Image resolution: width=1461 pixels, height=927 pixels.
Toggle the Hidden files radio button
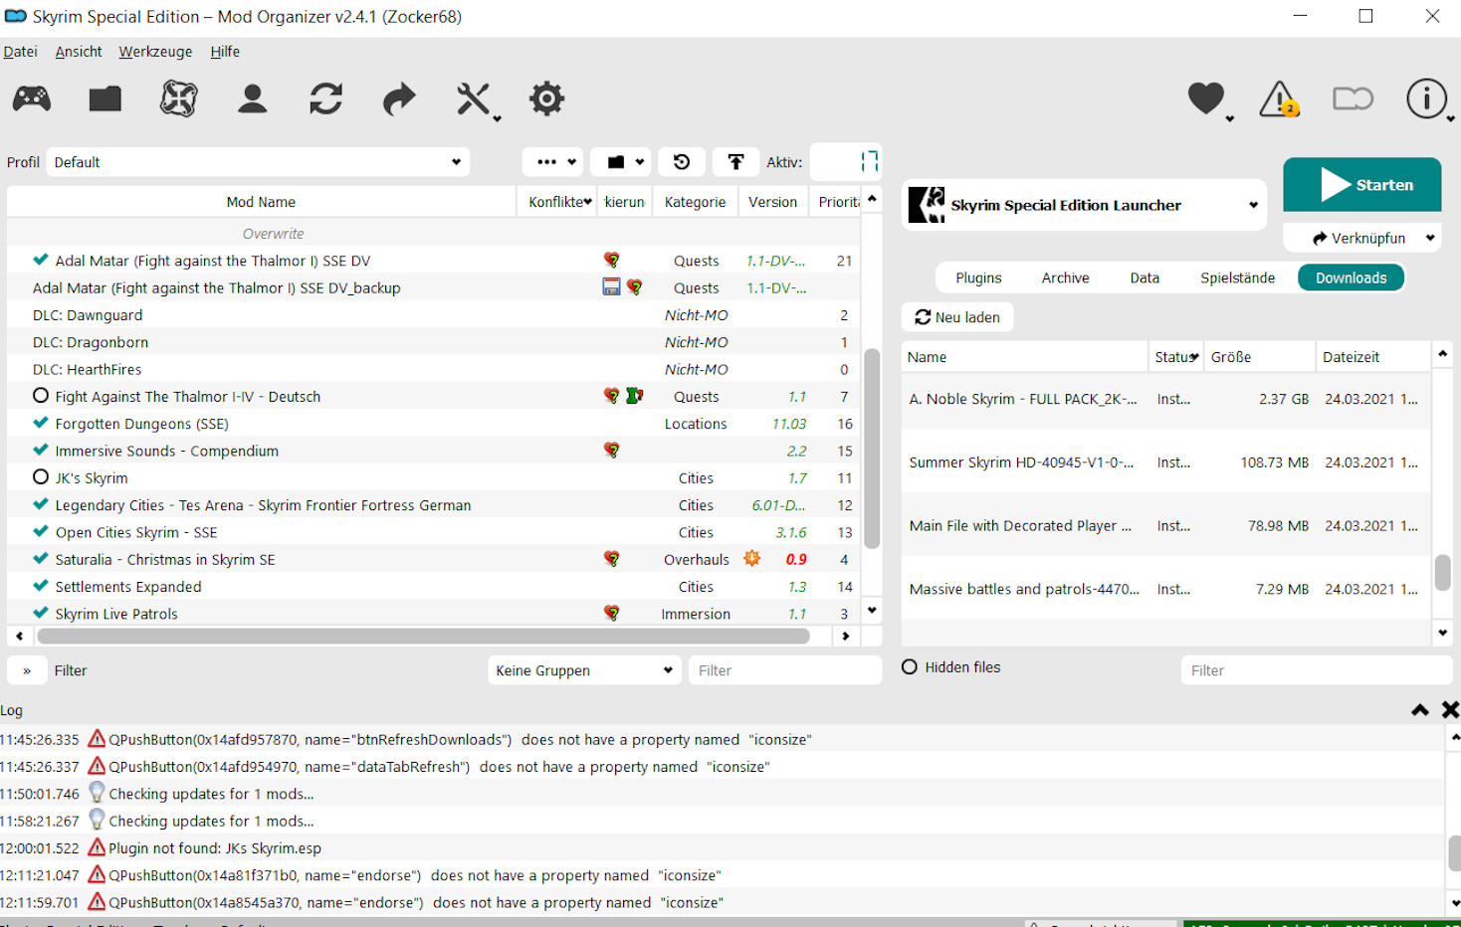[910, 667]
